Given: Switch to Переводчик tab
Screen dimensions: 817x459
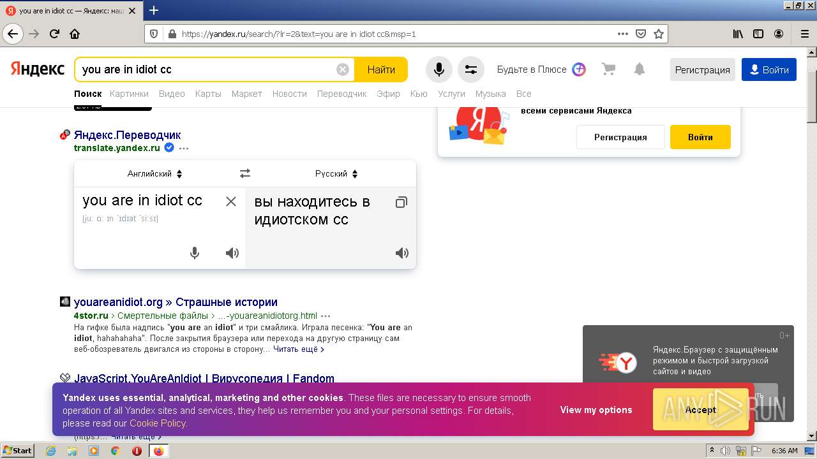Looking at the screenshot, I should [341, 94].
